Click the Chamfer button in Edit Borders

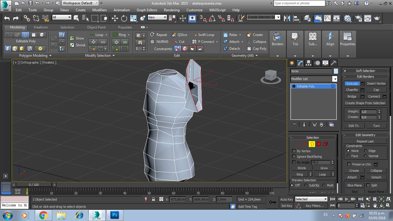pos(352,90)
